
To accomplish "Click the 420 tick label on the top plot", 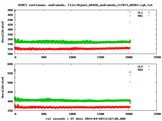I will point(10,25).
